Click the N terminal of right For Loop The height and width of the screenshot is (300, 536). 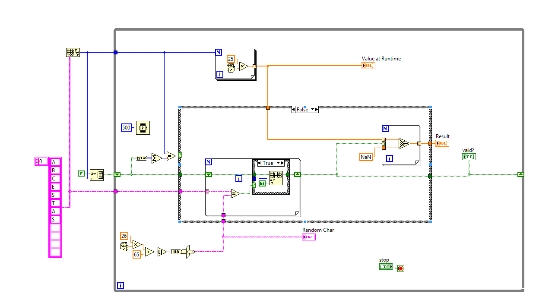(x=385, y=129)
